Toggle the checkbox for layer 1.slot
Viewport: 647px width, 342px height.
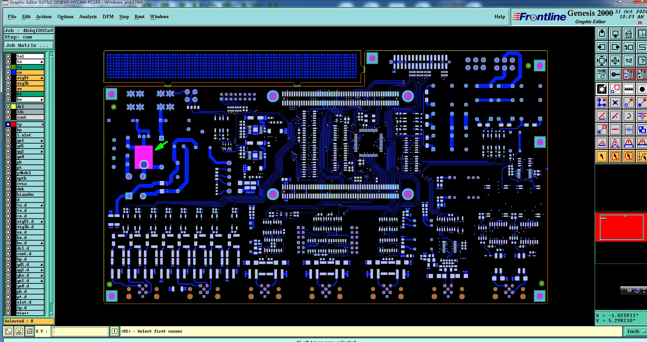click(8, 135)
